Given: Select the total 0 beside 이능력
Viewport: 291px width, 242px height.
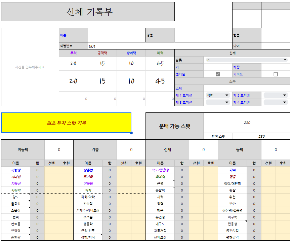Looking at the screenshot, I should [x=59, y=150].
